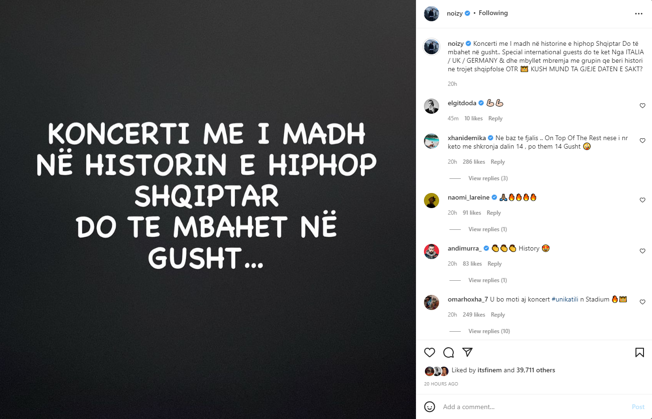
Task: Expand View replies (3) under xhanidemika
Action: tap(488, 178)
